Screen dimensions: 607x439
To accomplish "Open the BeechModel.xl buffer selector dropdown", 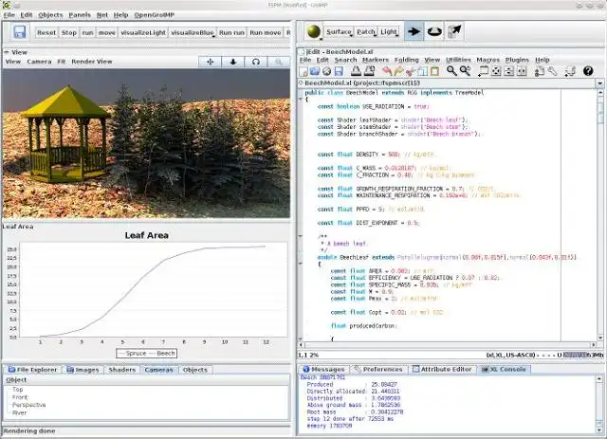I will [599, 83].
